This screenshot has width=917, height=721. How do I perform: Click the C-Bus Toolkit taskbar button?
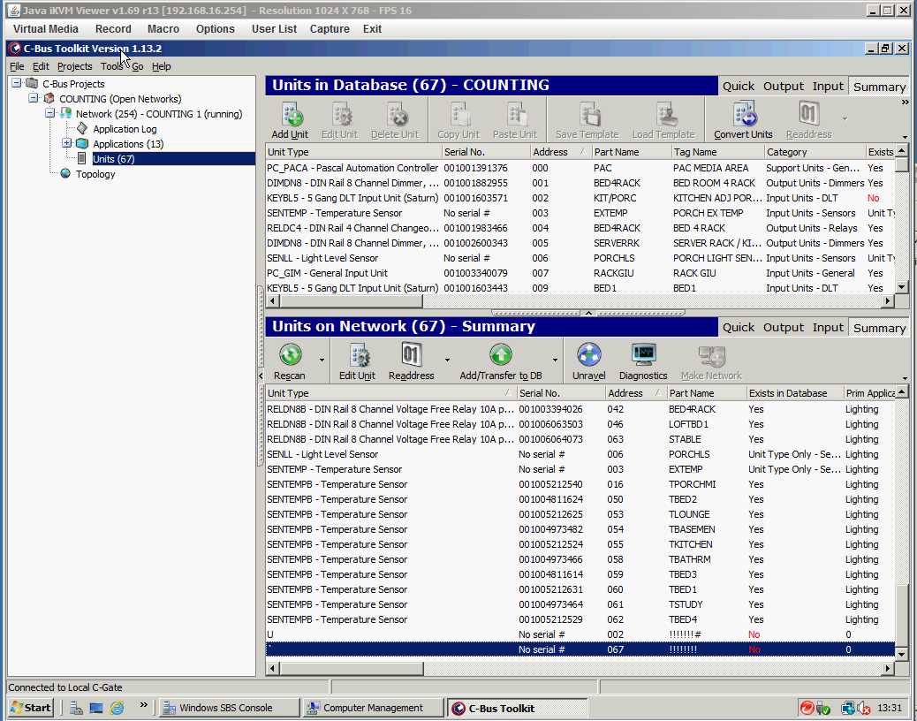click(x=518, y=708)
